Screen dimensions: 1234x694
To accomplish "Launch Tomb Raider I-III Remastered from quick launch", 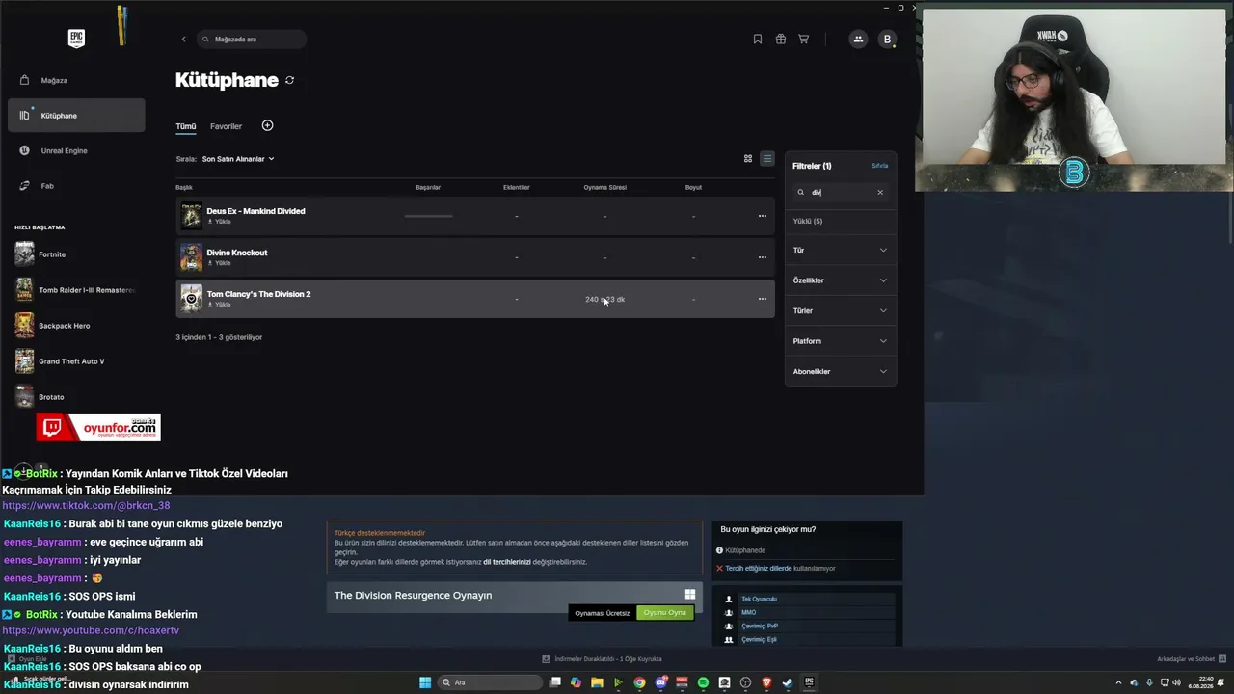I will click(75, 290).
